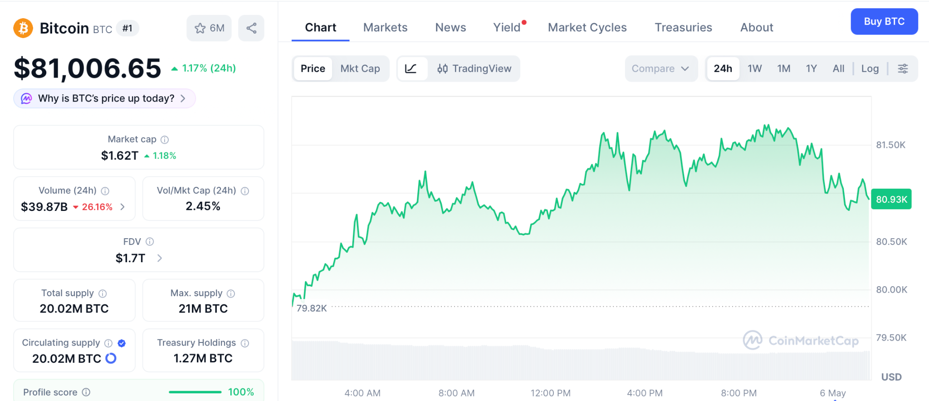Click the #1 rank badge
Screen dimensions: 929x401
[x=127, y=28]
